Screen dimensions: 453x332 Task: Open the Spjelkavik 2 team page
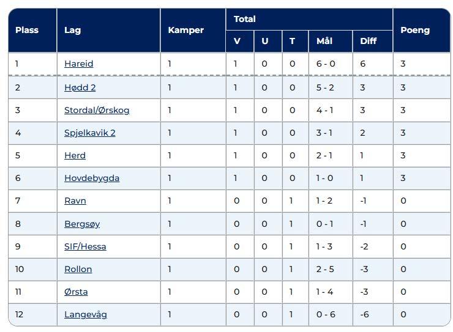click(89, 133)
